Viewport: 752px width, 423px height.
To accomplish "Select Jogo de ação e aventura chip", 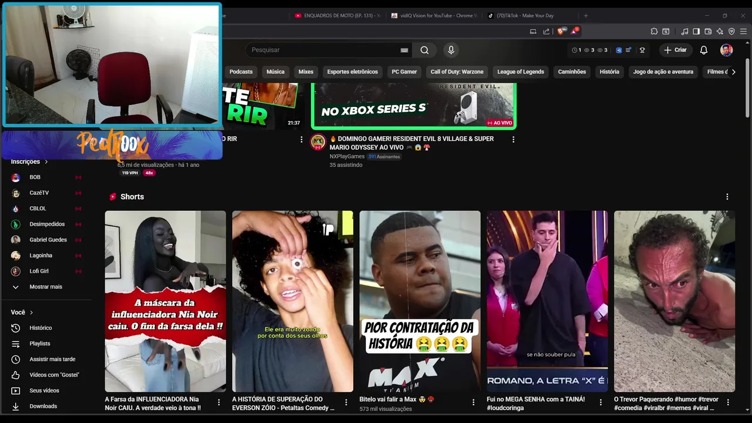I will (663, 72).
